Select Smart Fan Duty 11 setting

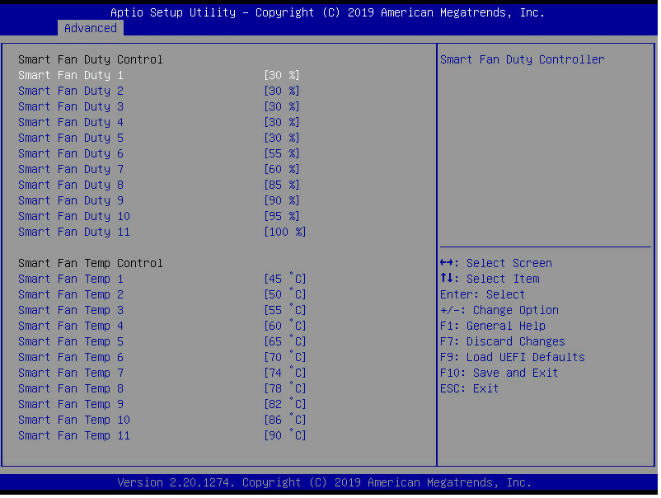tap(74, 232)
